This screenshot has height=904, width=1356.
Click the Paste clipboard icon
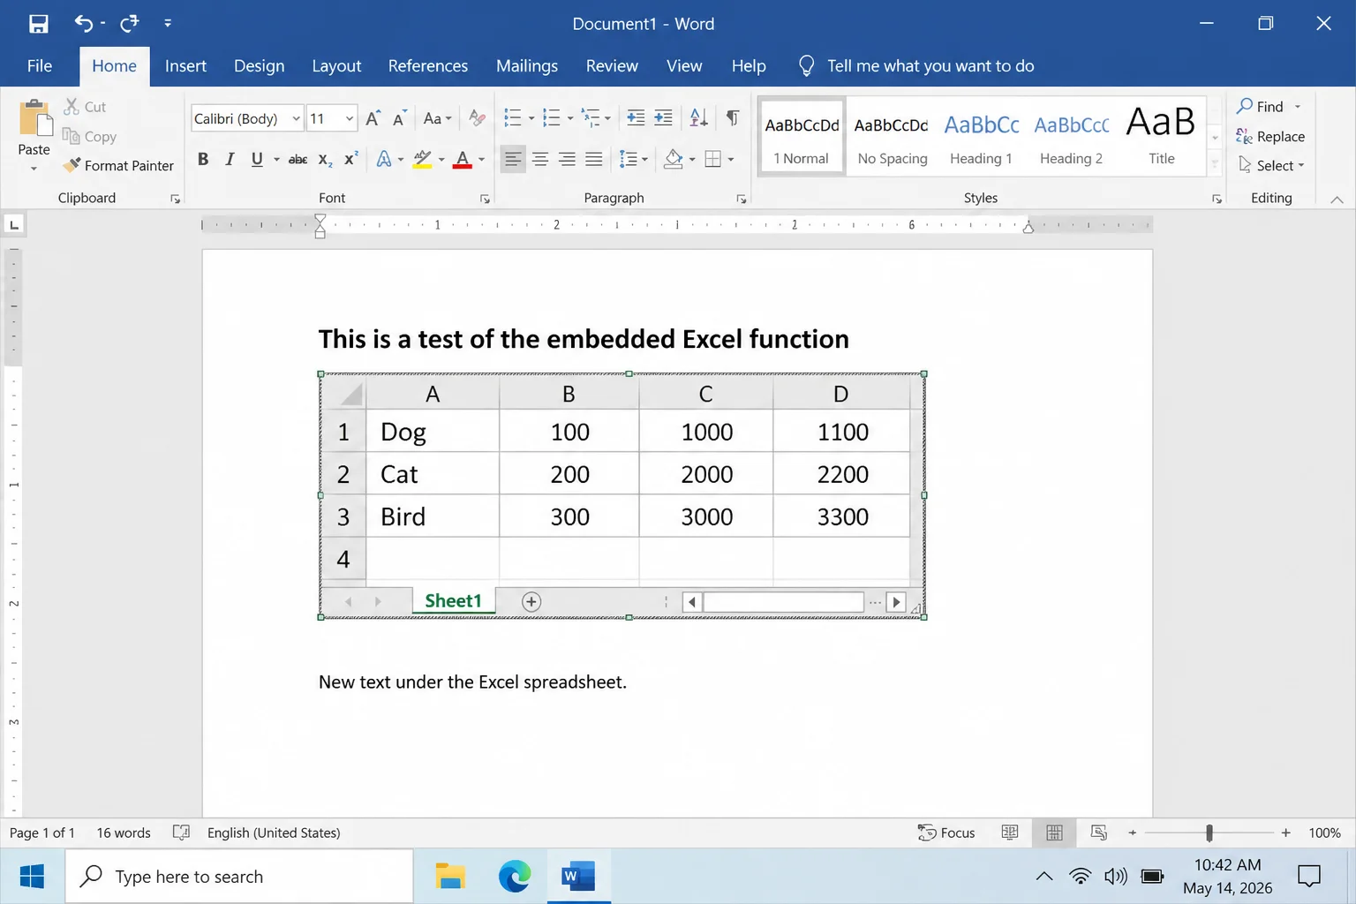34,118
